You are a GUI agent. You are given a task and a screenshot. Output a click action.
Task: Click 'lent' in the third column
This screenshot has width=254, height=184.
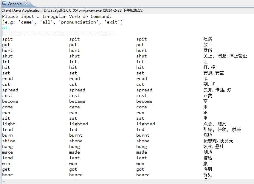click(x=141, y=158)
